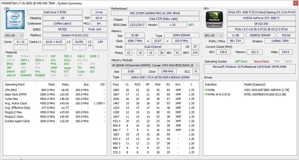This screenshot has height=160, width=299.
Task: Click the System Agent Clock row
Action: [55, 121]
